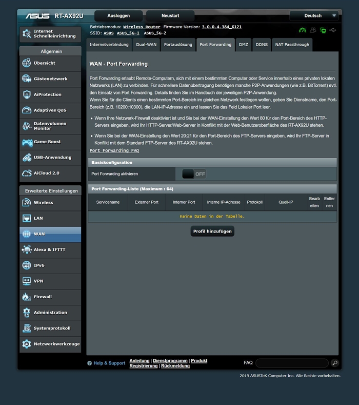Click the Externer Port column header
Viewport: 359px width, 405px height.
coord(147,202)
